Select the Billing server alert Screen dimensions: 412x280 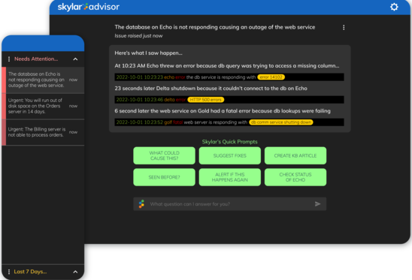pyautogui.click(x=43, y=132)
